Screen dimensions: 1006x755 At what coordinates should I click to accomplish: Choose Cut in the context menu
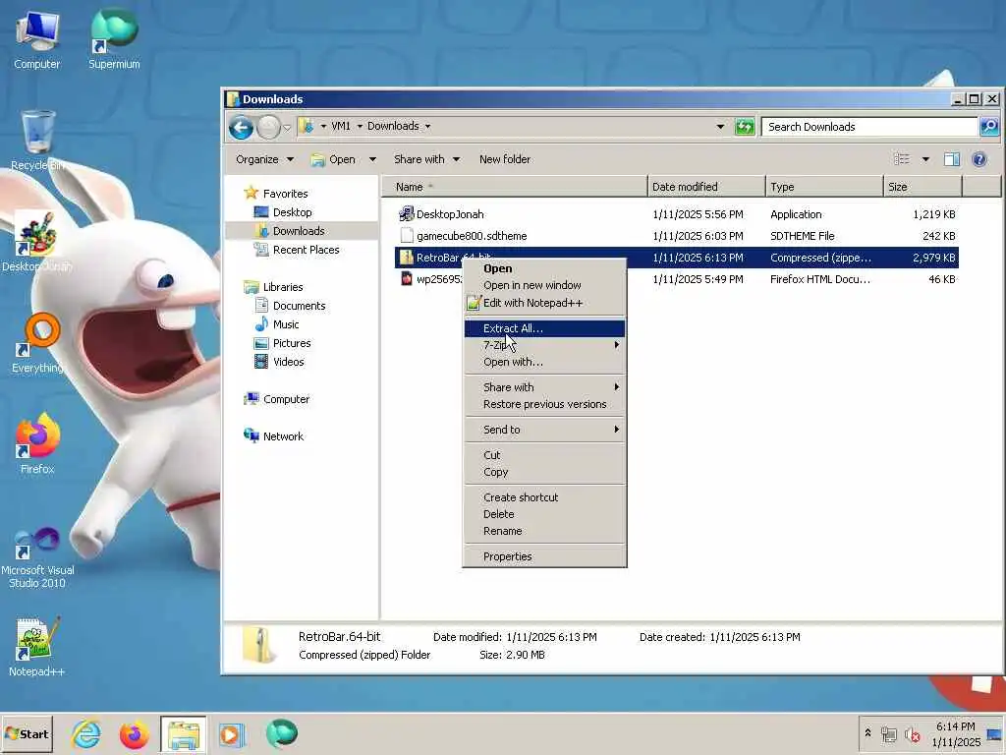click(544, 454)
